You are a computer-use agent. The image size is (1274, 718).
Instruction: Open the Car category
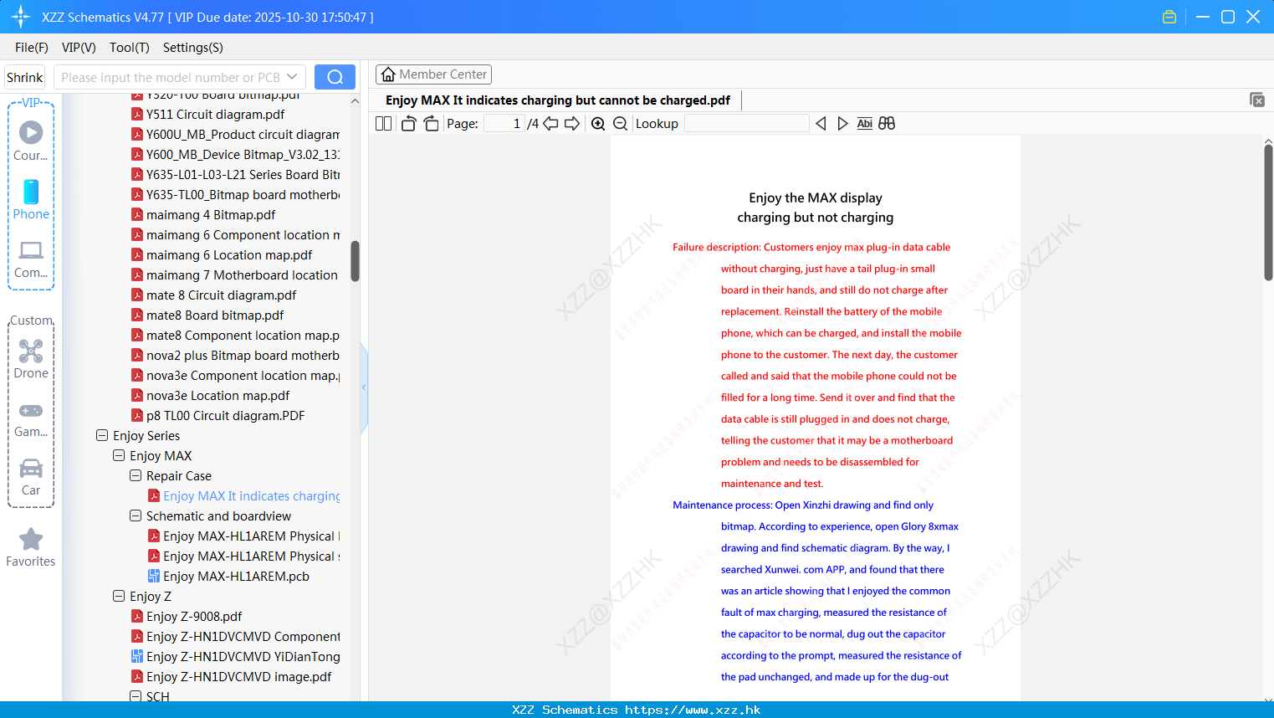coord(31,478)
